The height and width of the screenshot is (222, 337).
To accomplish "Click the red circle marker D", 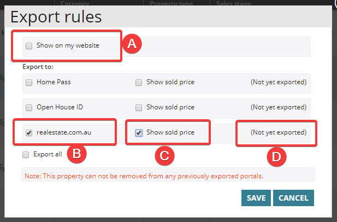I will pos(276,157).
